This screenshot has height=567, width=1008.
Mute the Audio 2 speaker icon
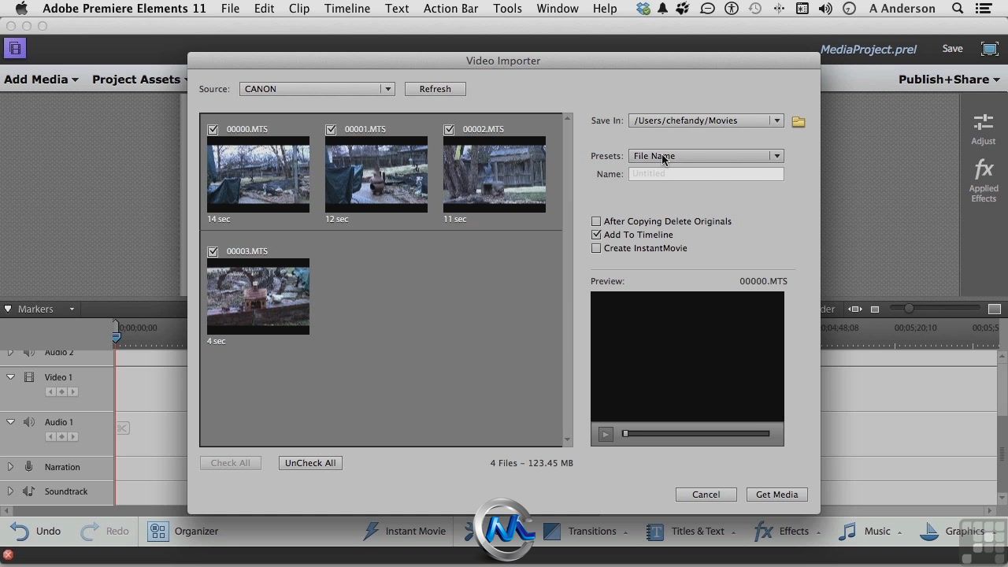coord(29,352)
